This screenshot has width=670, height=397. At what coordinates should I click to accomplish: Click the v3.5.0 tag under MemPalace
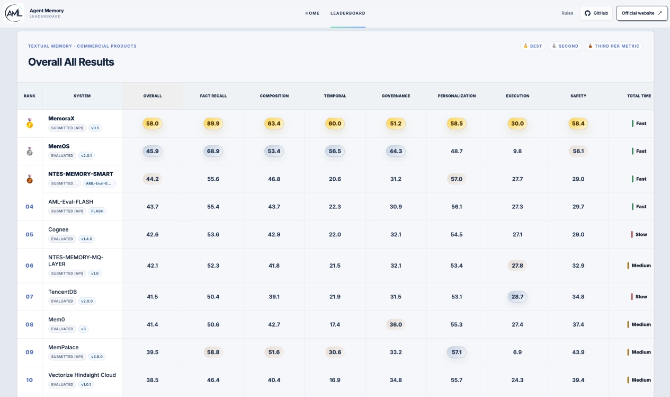pos(97,357)
